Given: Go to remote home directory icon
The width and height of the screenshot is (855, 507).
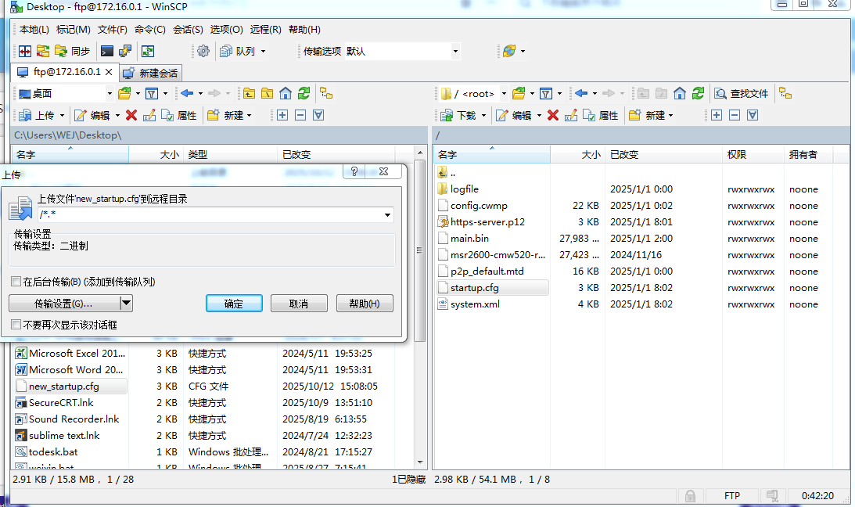Looking at the screenshot, I should (x=680, y=93).
